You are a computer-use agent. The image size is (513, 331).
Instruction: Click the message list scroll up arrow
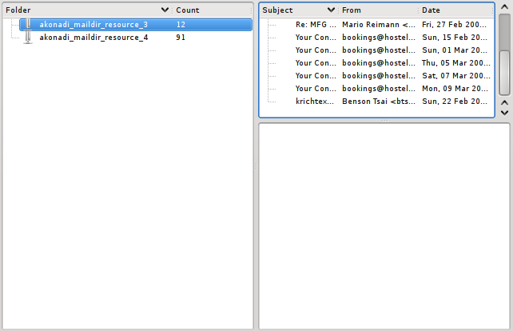(x=504, y=103)
